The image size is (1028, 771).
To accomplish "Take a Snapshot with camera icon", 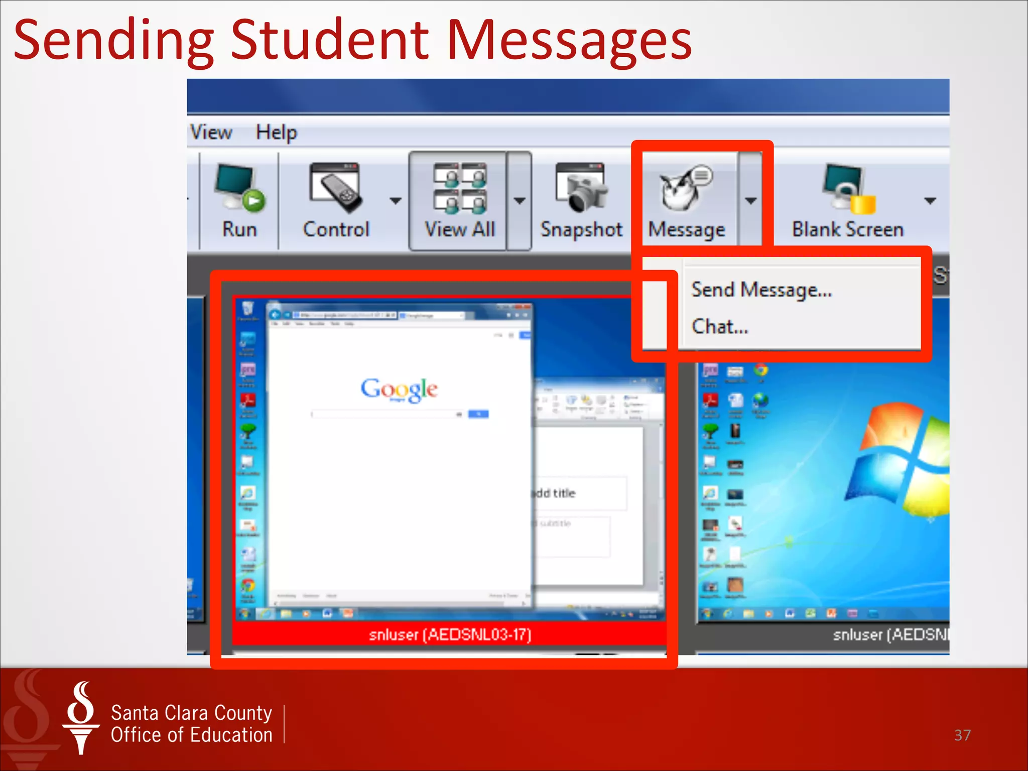I will (581, 187).
